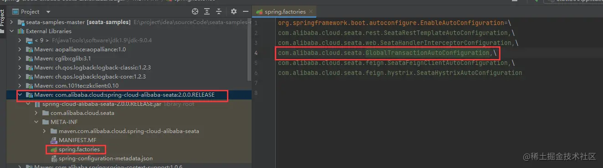Expand the < 9 > JDK library node
Viewport: 603px width, 168px height.
tap(20, 40)
